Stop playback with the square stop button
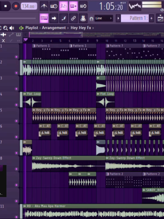Screen dimensions: 164x219 [6, 6]
